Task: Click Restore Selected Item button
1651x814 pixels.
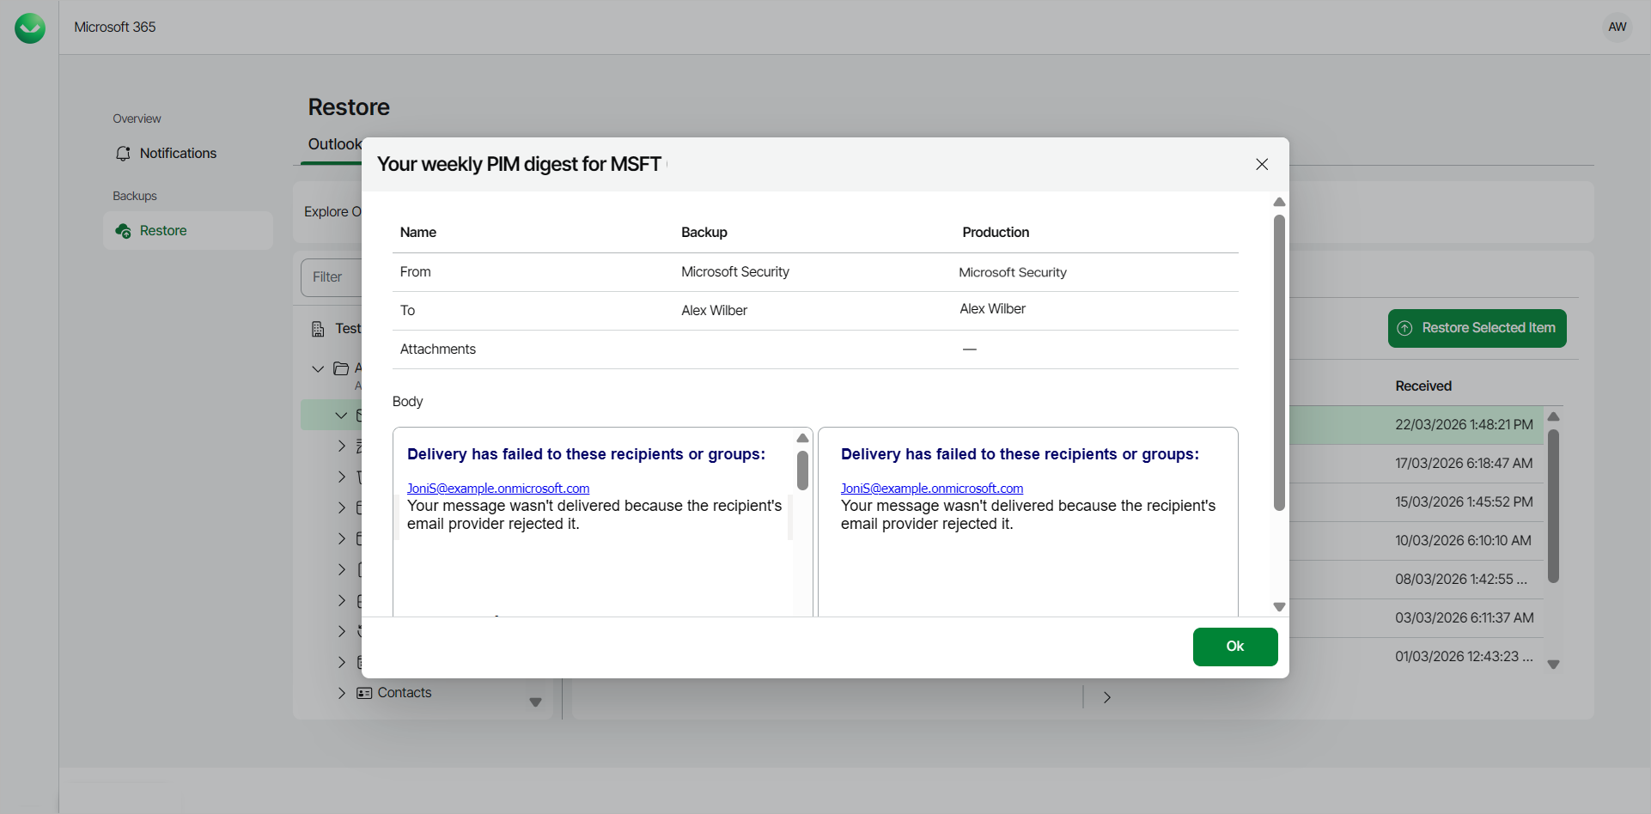Action: click(x=1477, y=328)
